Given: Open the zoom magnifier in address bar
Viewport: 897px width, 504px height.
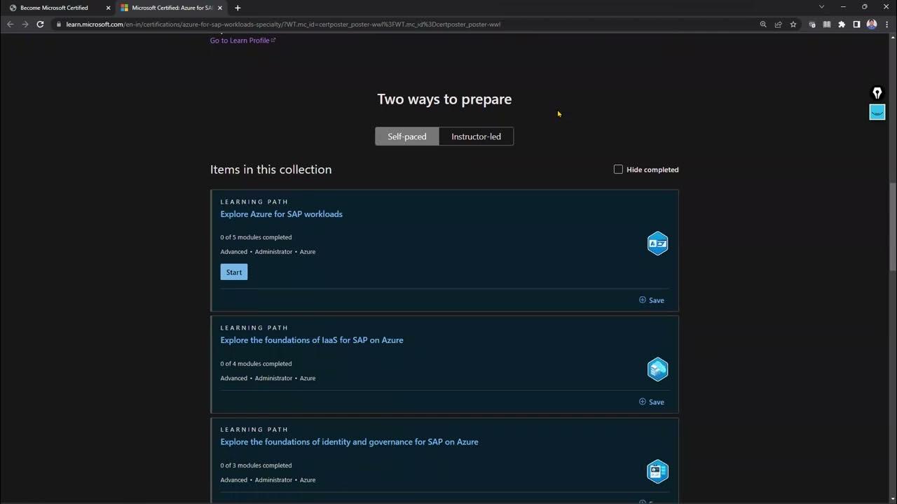Looking at the screenshot, I should (763, 24).
